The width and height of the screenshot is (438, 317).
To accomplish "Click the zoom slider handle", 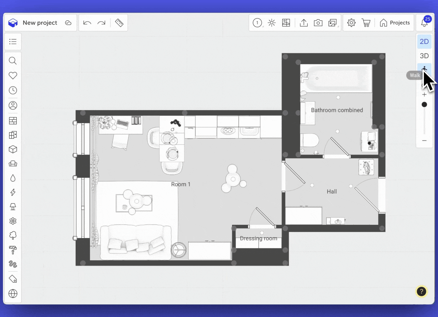I will coord(424,104).
